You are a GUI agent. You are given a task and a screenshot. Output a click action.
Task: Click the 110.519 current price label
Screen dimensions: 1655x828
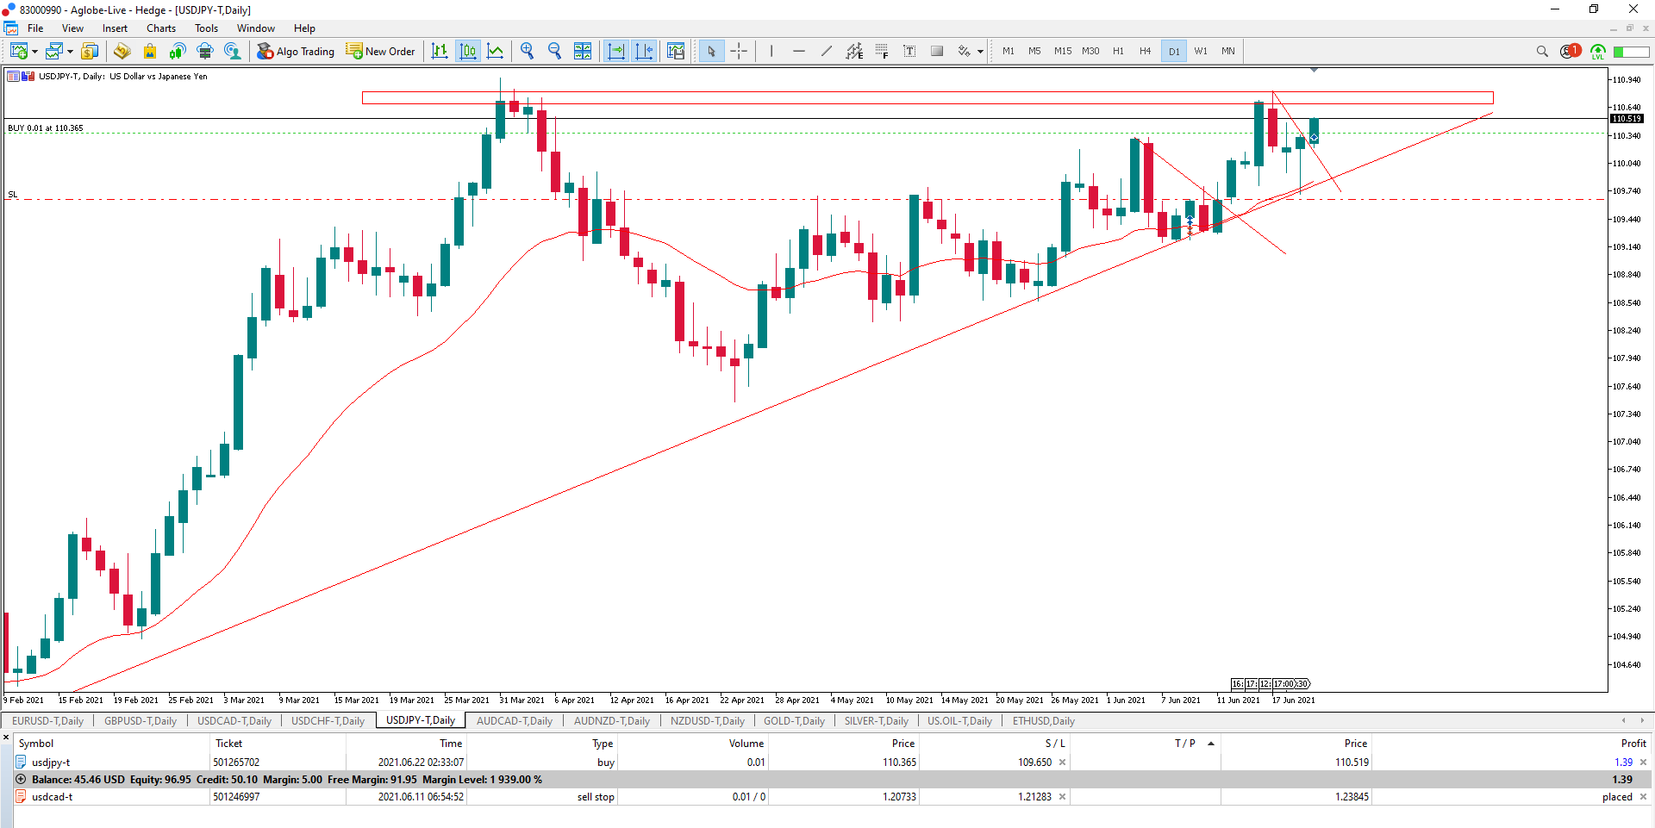[x=1627, y=119]
